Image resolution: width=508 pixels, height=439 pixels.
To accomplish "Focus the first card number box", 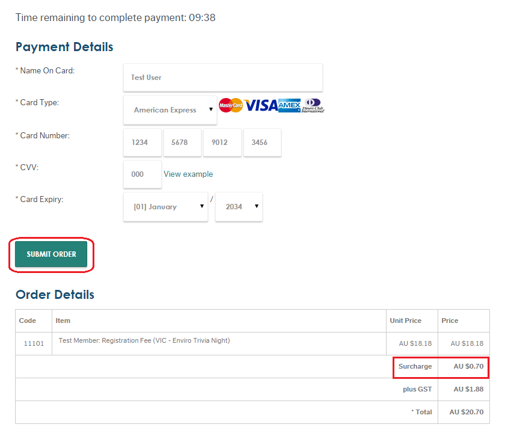I will tap(142, 143).
